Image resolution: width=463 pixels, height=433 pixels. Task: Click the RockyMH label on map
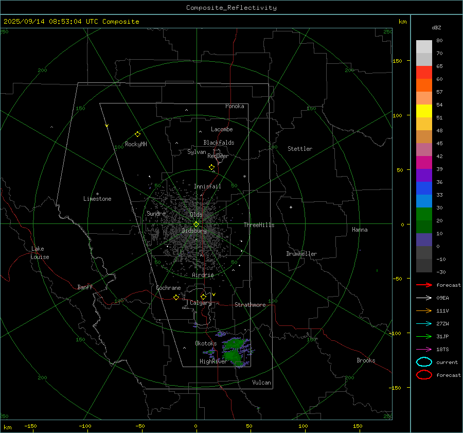tap(136, 144)
